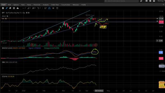
Task: Click the cube icon in top bar
Action: tap(150, 1)
